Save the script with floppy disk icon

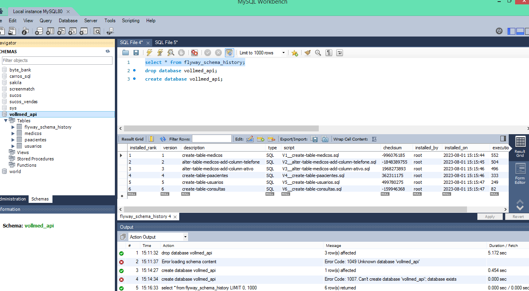pyautogui.click(x=136, y=52)
